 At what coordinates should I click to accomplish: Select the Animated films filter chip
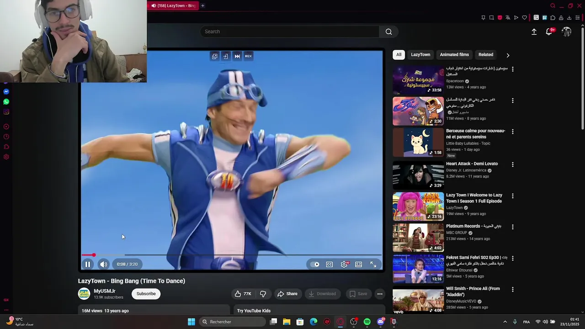[x=454, y=54]
